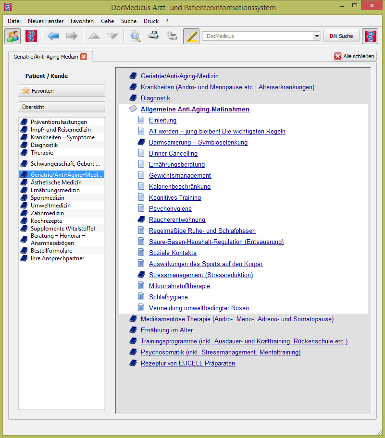Open the Favoriten menu
This screenshot has height=438, width=385.
82,21
